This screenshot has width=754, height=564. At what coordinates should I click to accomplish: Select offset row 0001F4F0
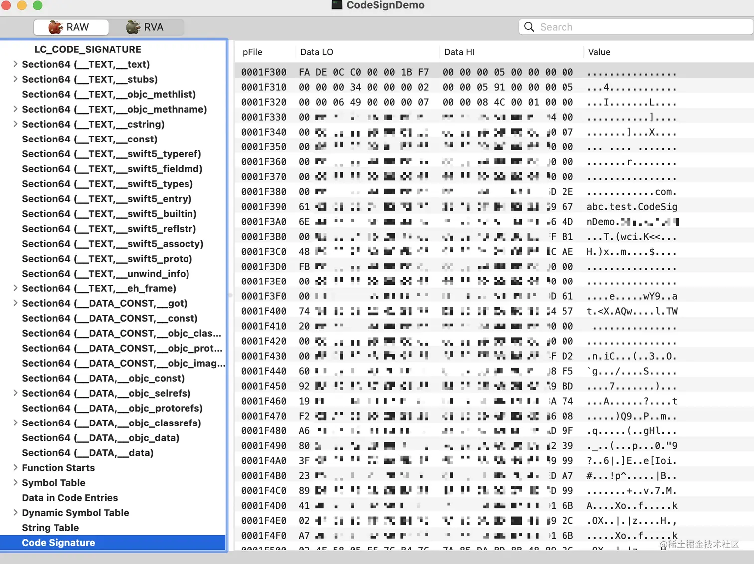point(494,536)
